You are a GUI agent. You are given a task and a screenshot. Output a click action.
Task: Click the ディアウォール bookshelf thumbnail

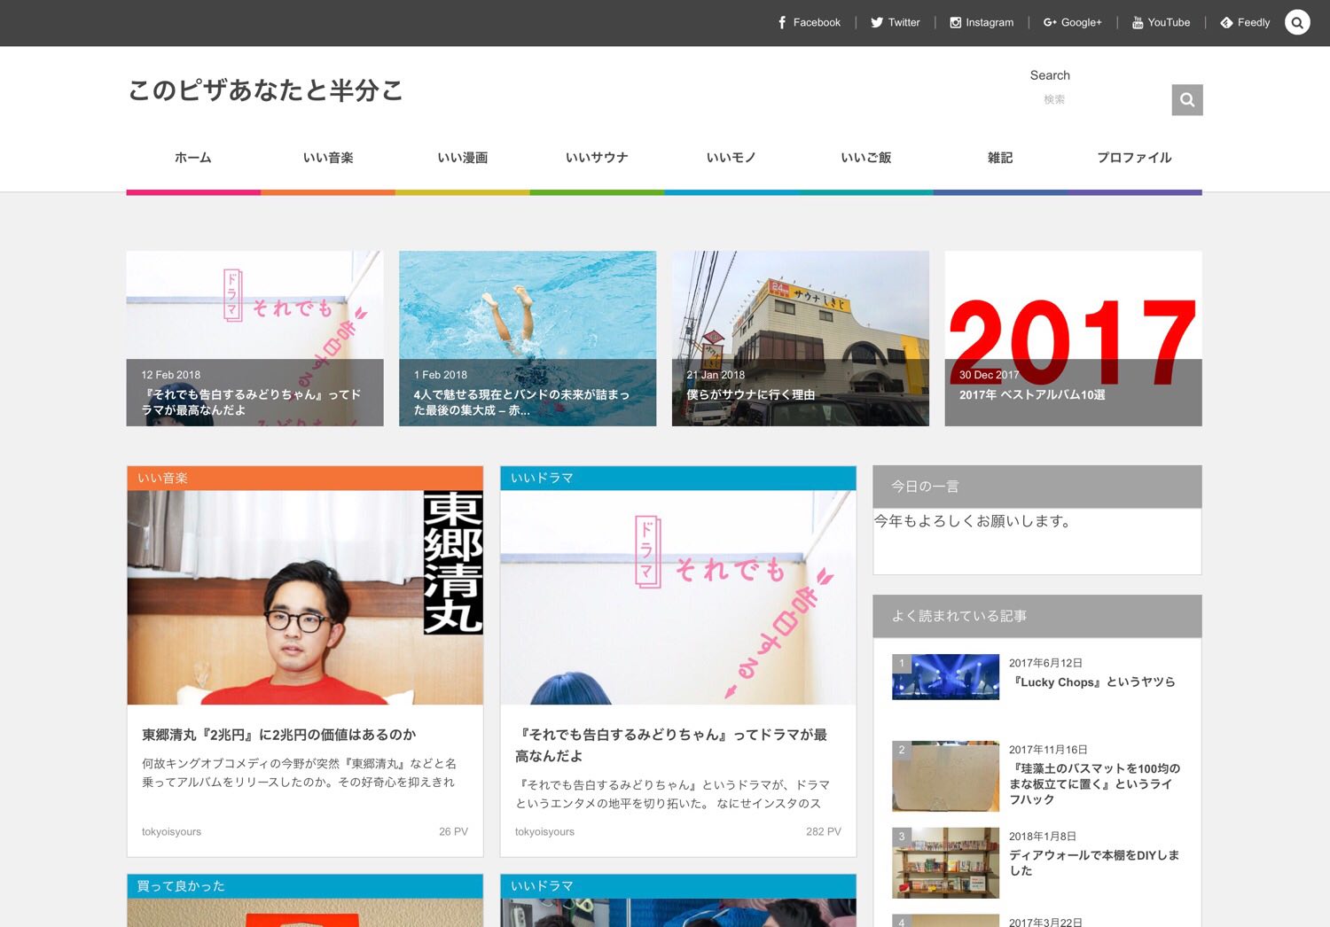coord(945,862)
